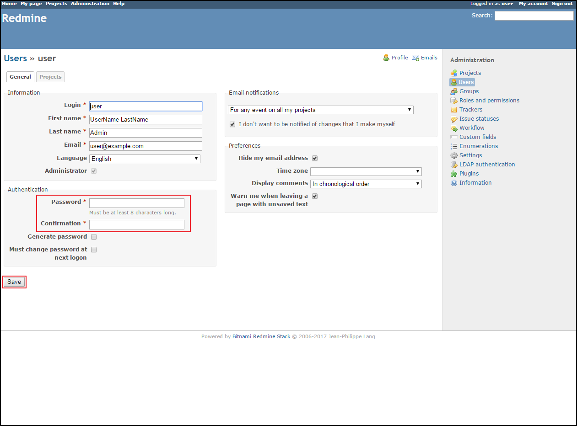Click the Emails envelope icon
The height and width of the screenshot is (426, 577).
click(x=415, y=58)
